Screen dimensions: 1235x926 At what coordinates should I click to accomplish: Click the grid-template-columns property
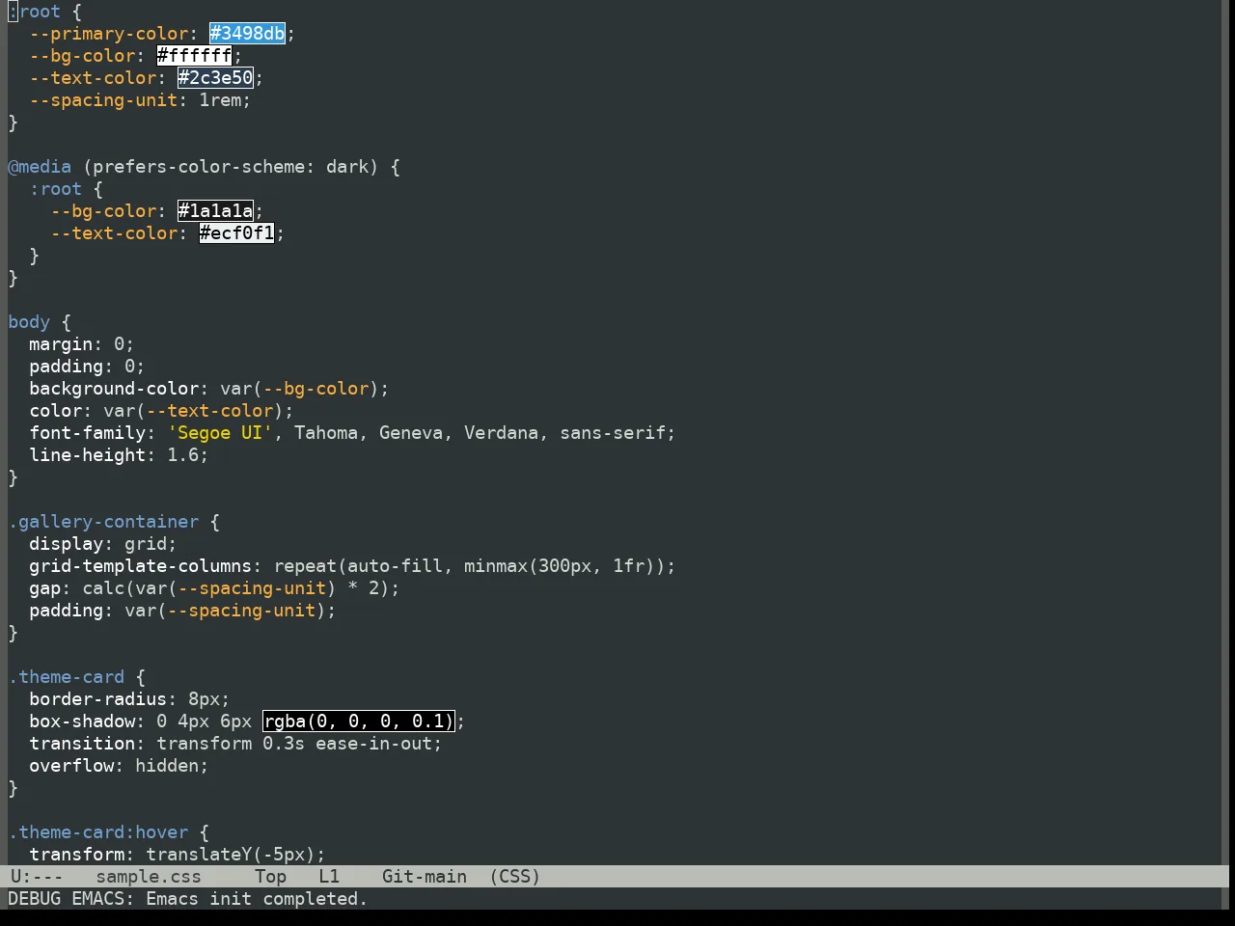click(141, 566)
